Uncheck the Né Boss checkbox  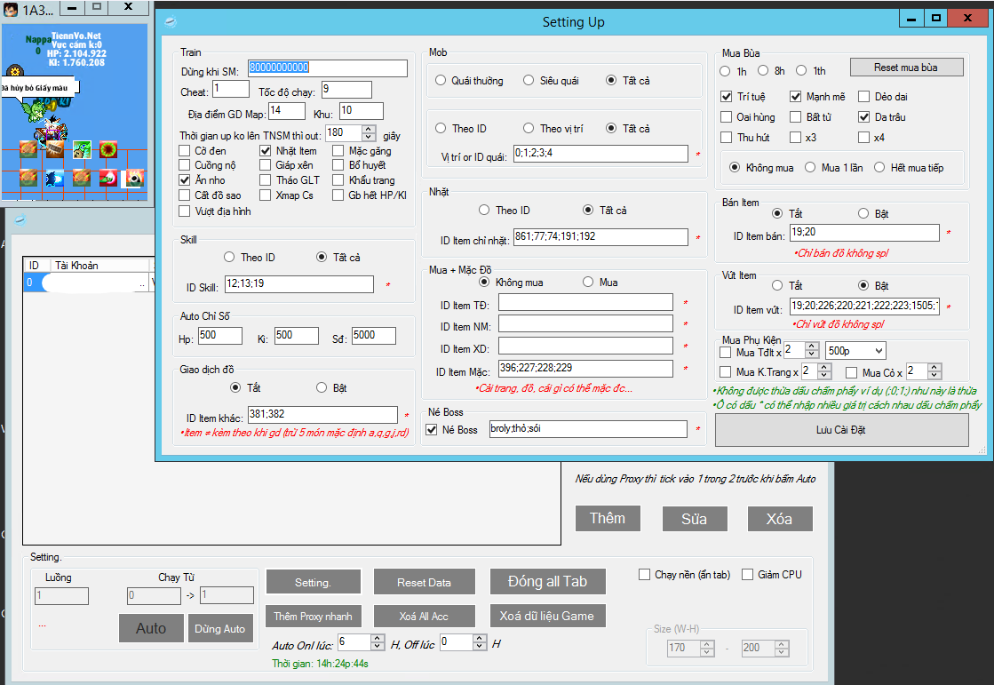432,430
